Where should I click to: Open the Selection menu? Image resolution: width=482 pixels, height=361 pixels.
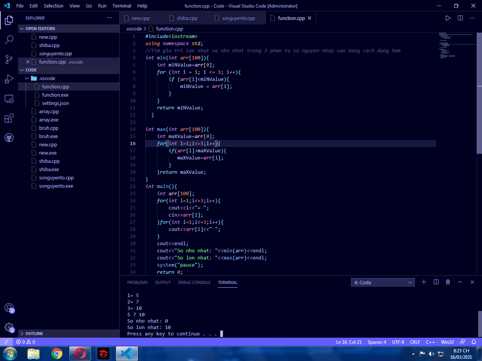(x=53, y=6)
